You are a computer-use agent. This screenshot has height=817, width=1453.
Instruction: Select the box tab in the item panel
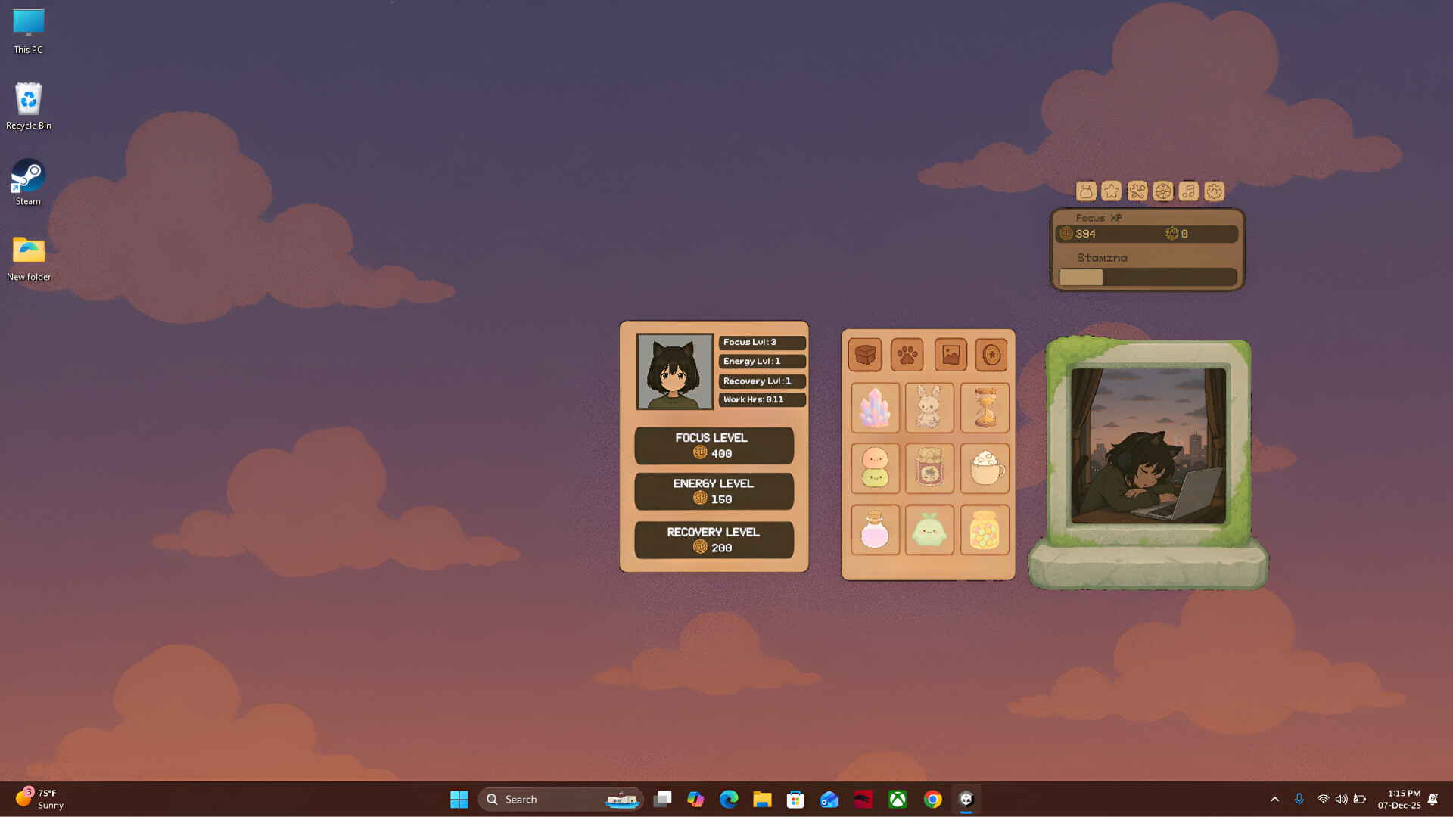tap(865, 354)
